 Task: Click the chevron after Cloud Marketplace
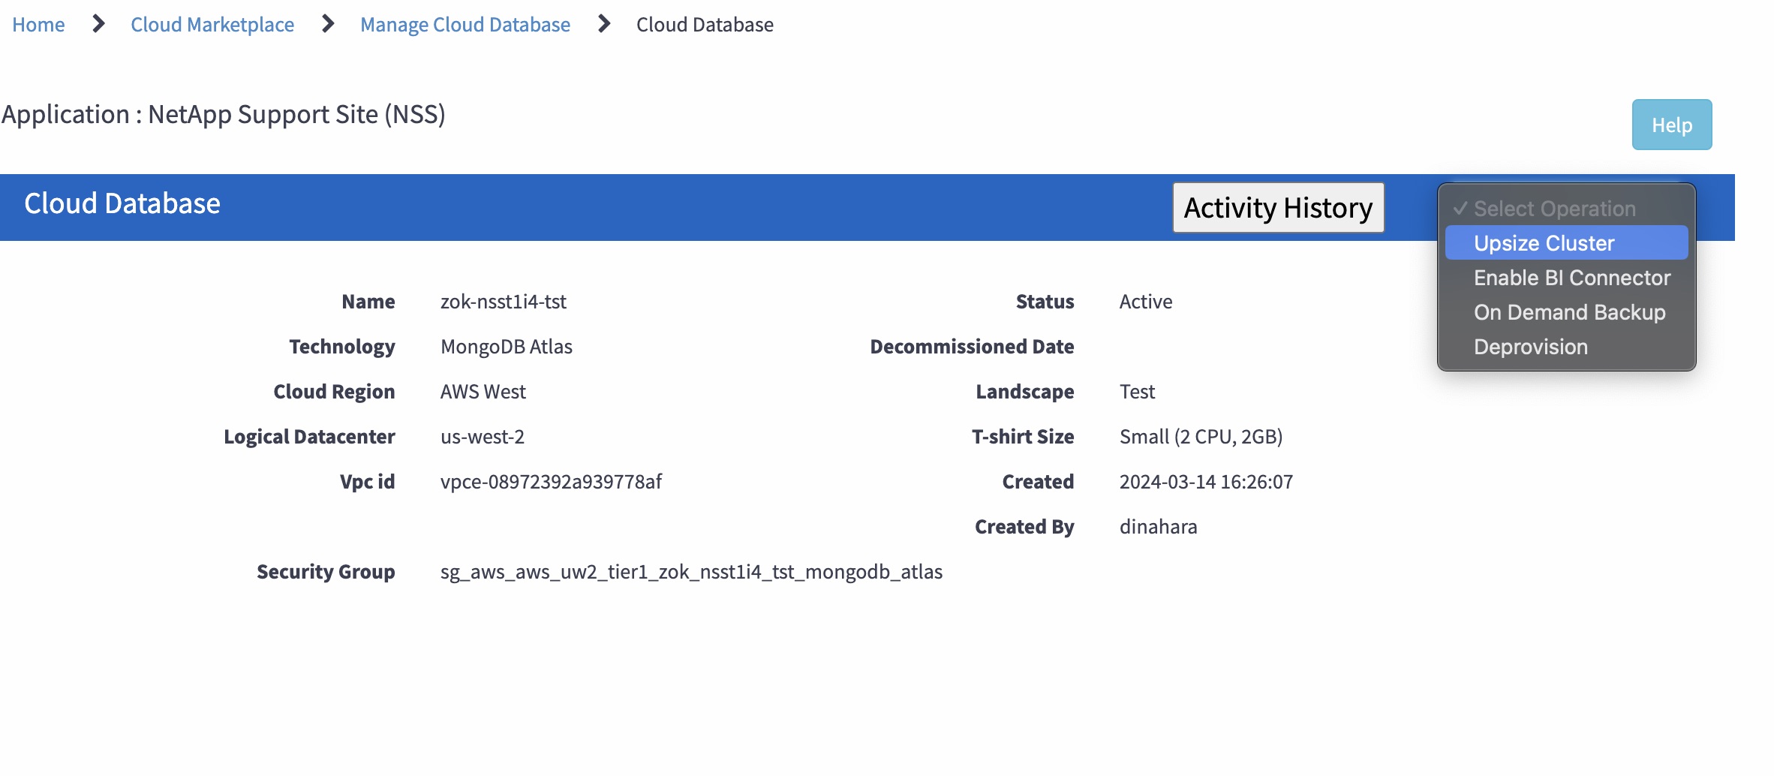coord(327,25)
